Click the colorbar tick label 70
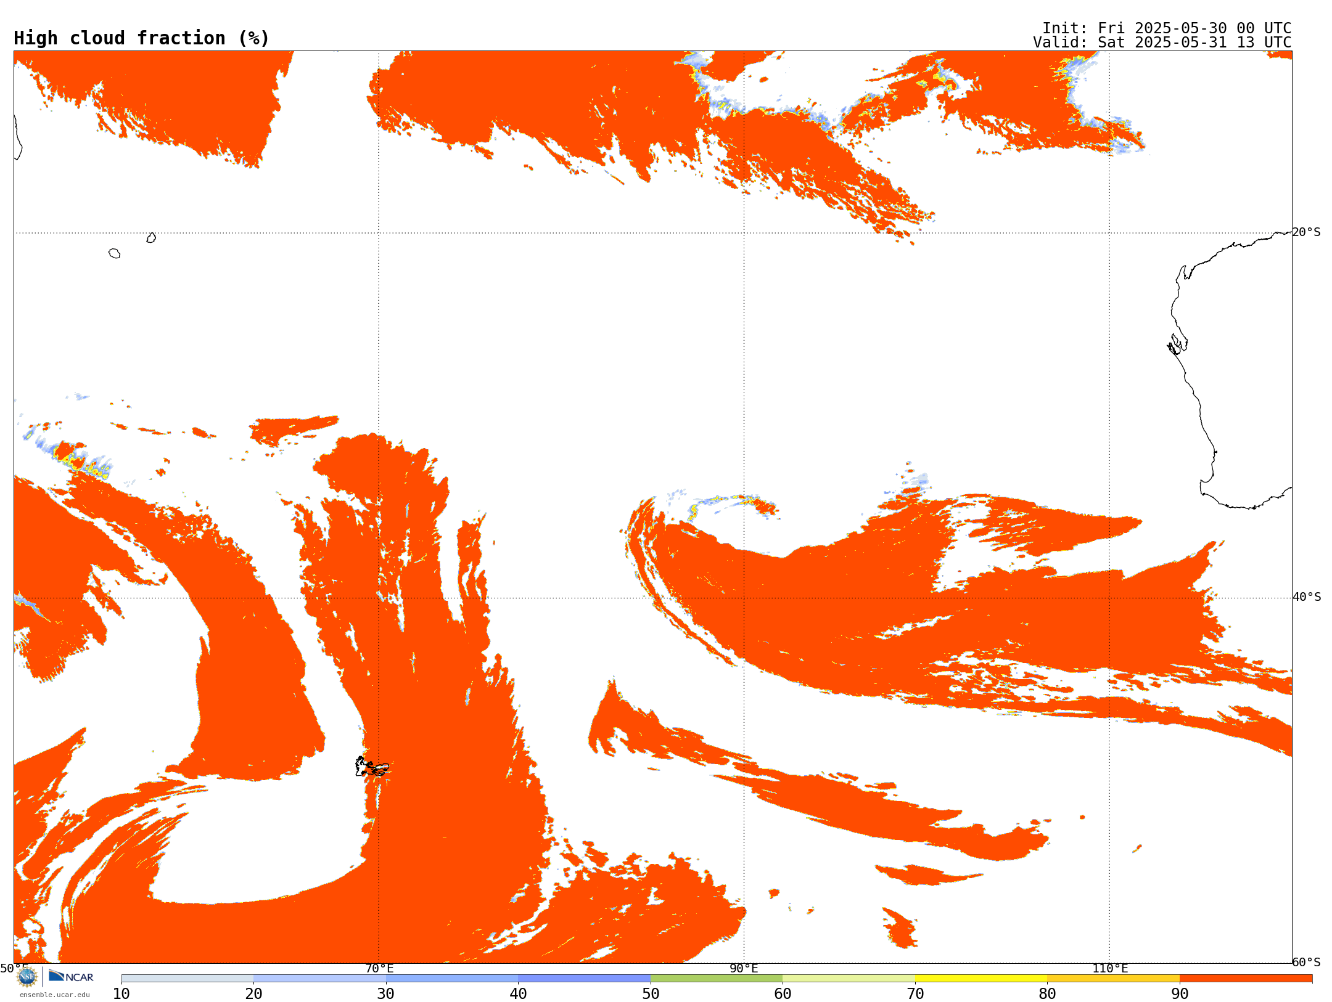Viewport: 1332px width, 1002px height. 915,994
